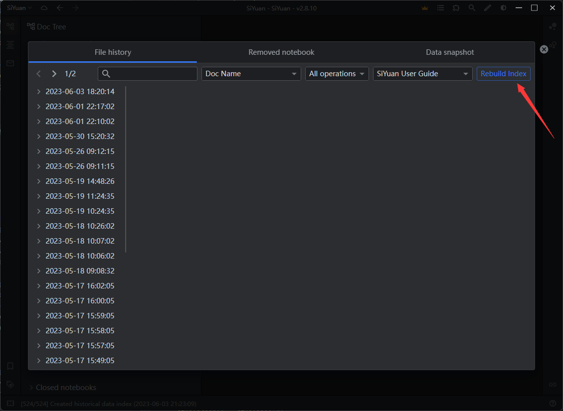Viewport: 563px width, 411px height.
Task: Select the 2023-05-17 15:57:05 row text
Action: [x=80, y=346]
